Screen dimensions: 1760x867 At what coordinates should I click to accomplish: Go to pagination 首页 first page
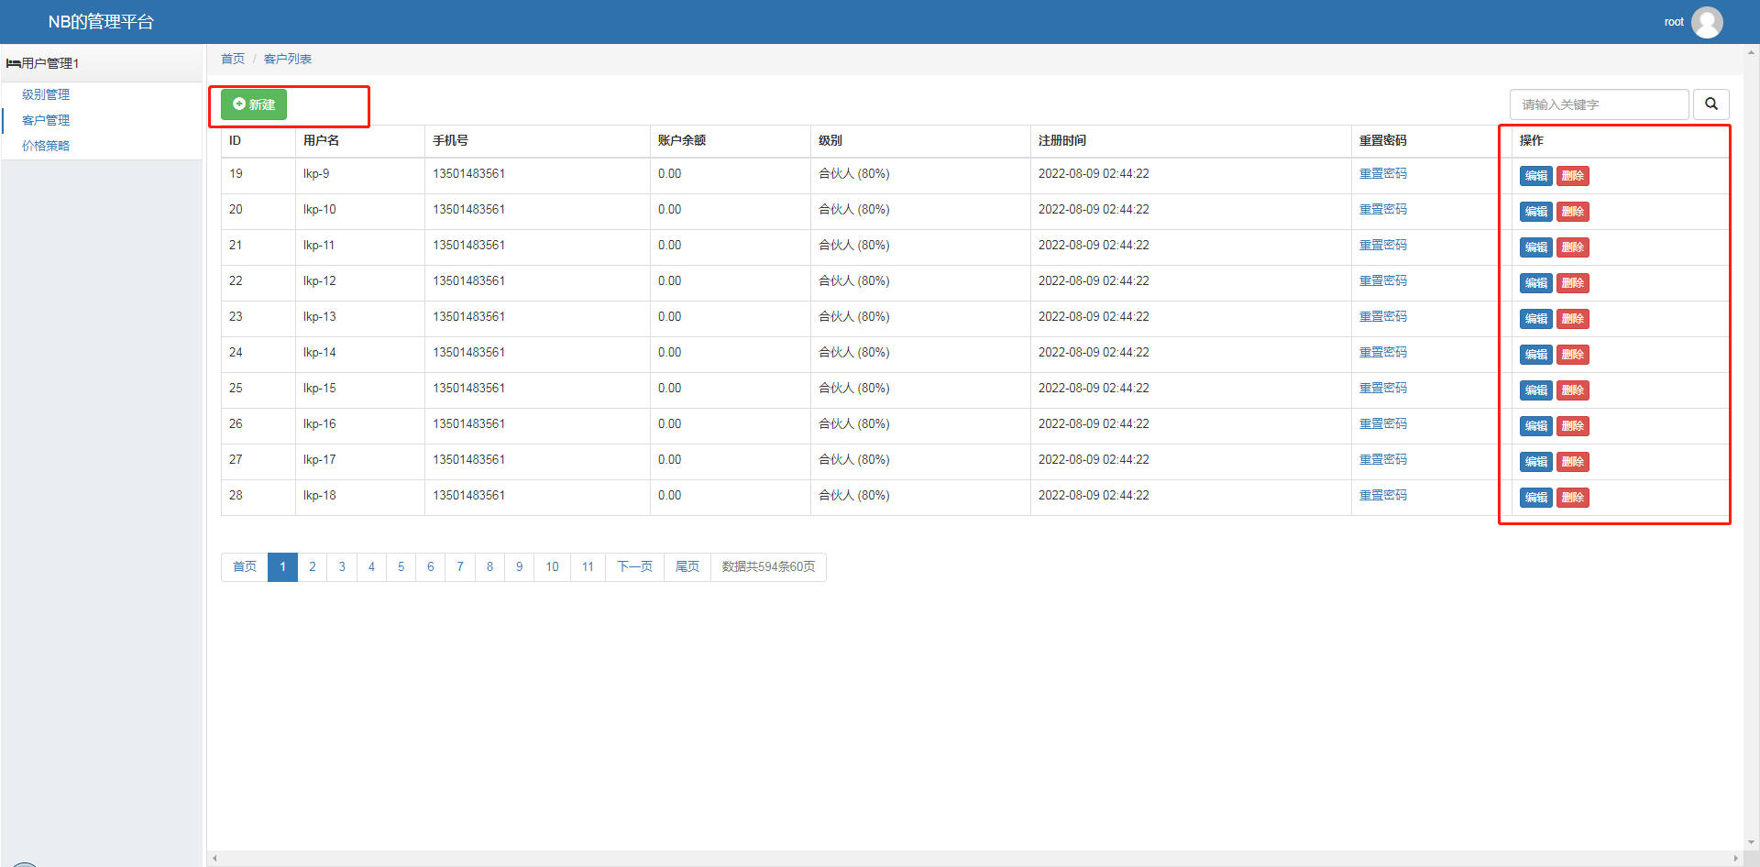click(x=245, y=566)
